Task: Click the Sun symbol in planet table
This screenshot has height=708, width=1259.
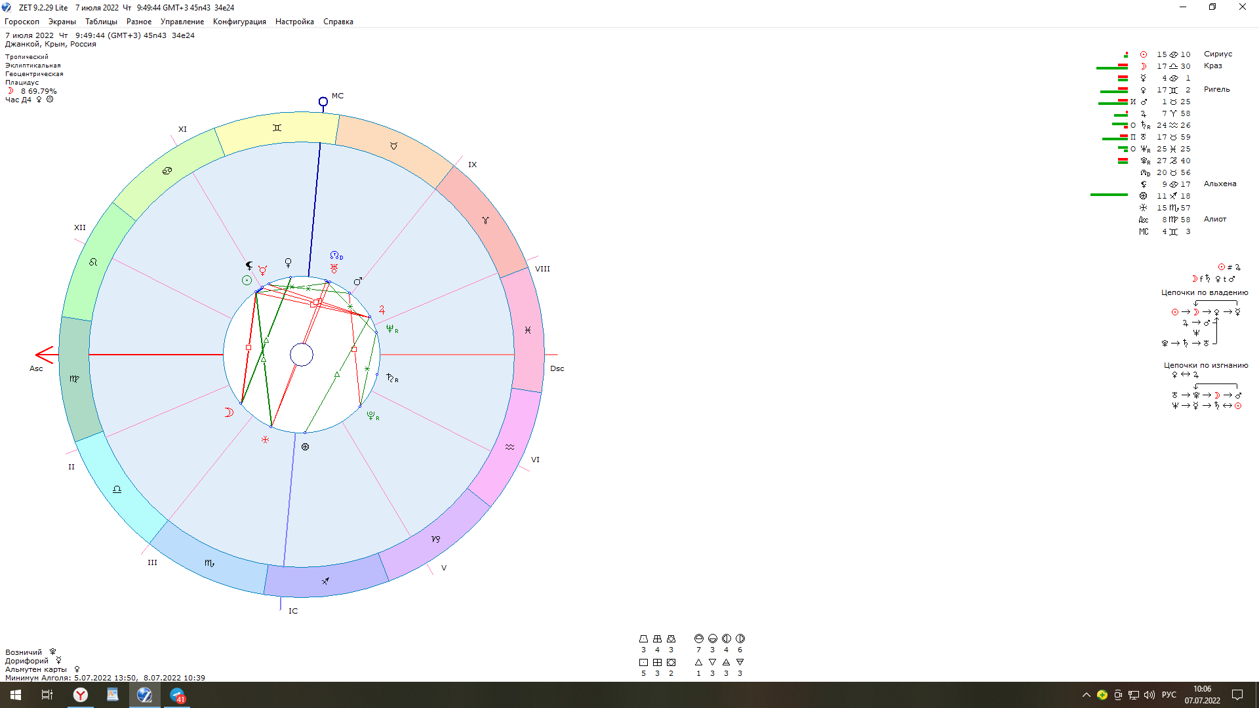Action: 1144,54
